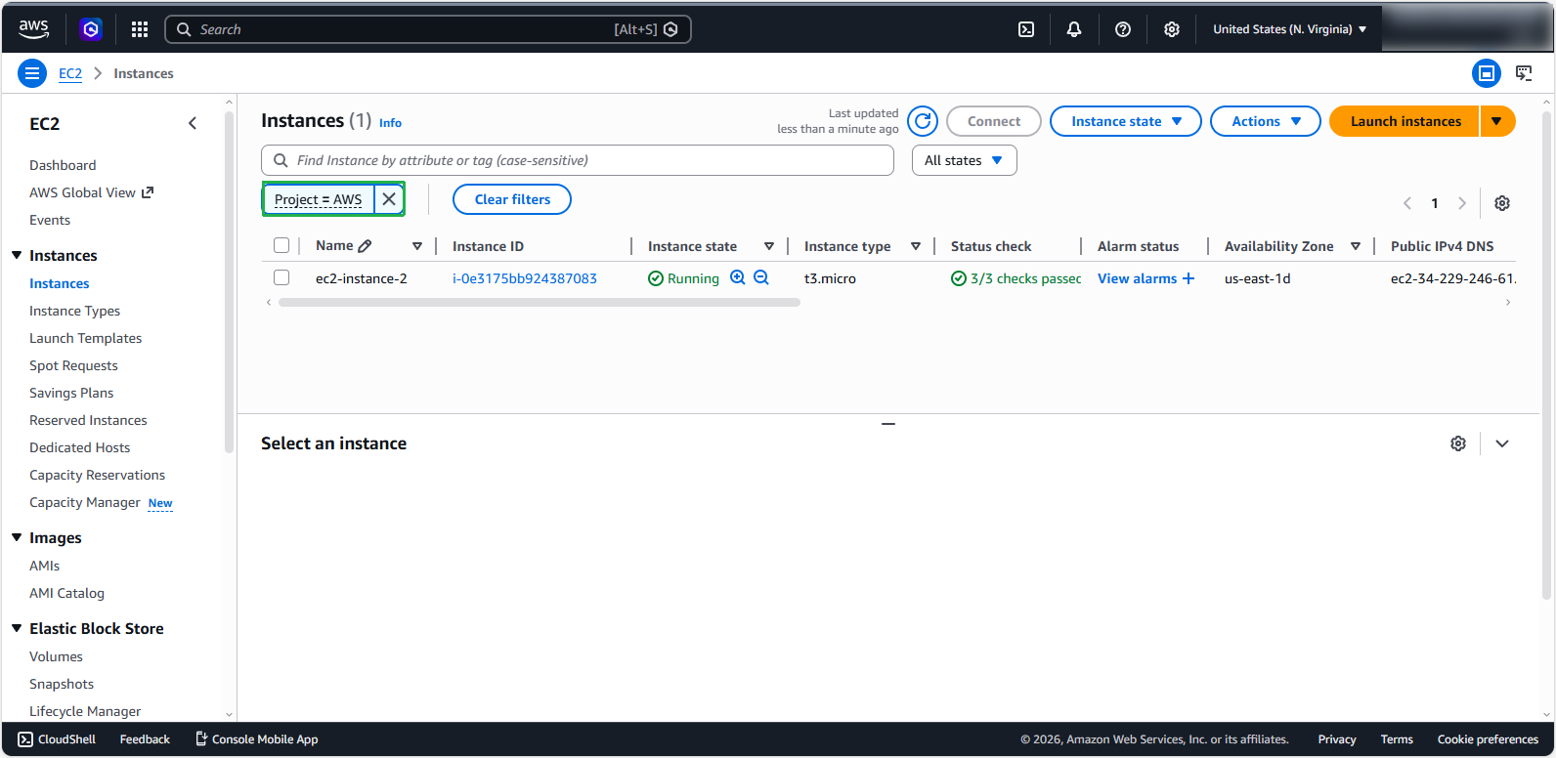Open Launch Templates in sidebar

pos(86,338)
